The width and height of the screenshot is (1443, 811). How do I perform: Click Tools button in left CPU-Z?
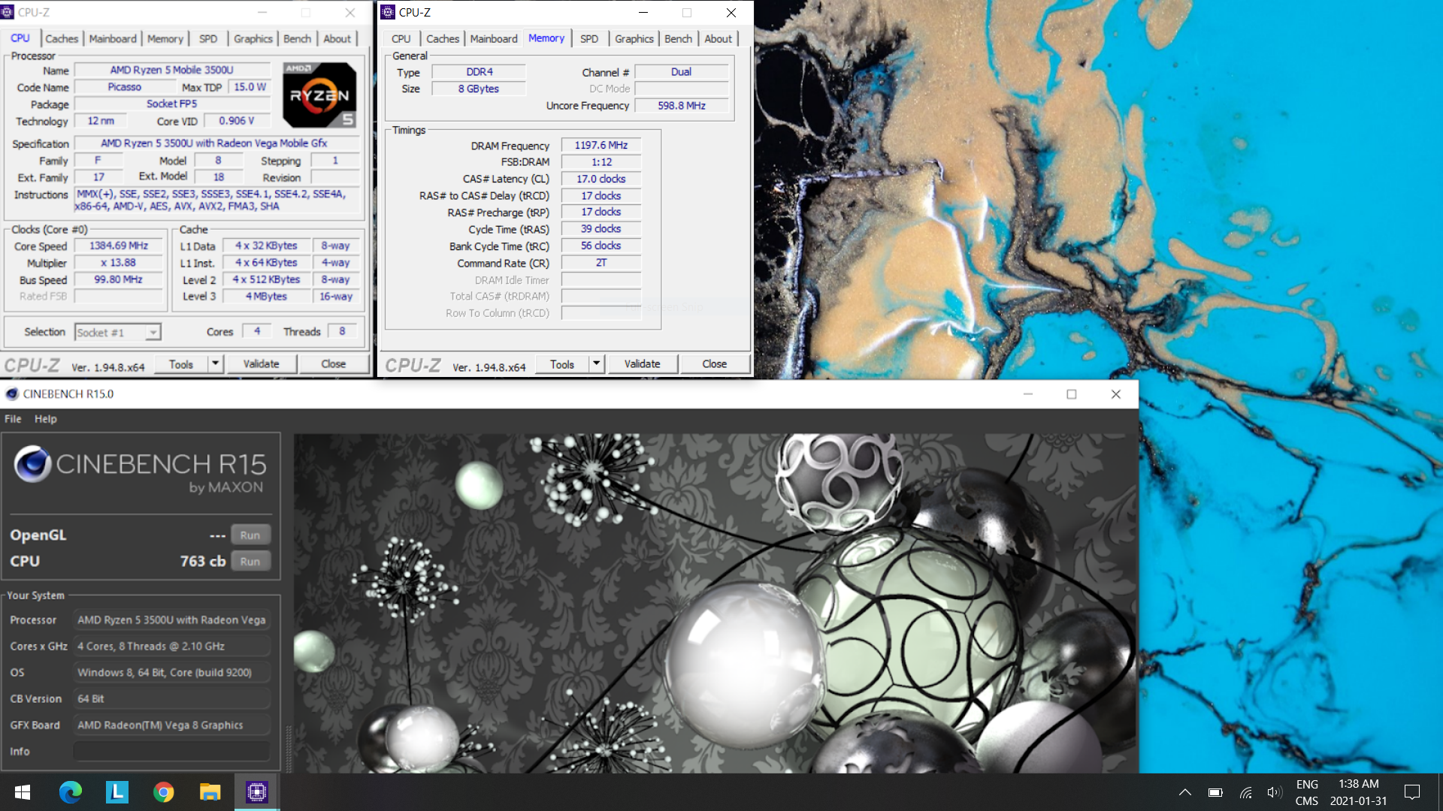coord(181,364)
